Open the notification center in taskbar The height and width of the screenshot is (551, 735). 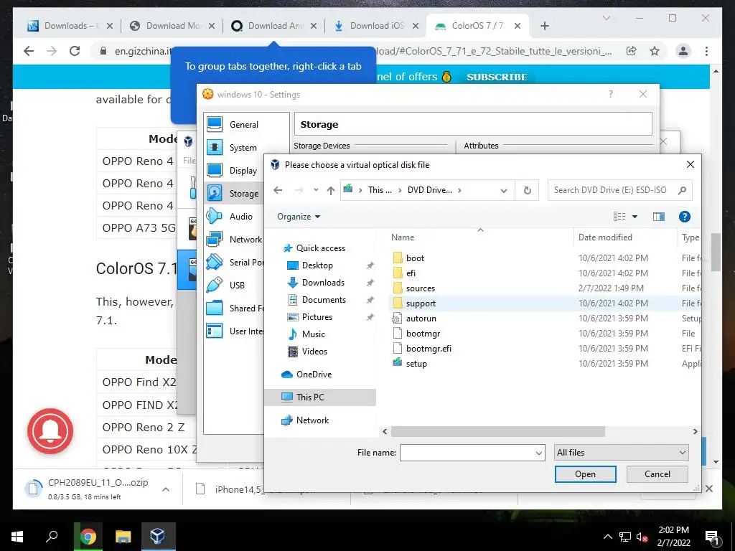712,537
